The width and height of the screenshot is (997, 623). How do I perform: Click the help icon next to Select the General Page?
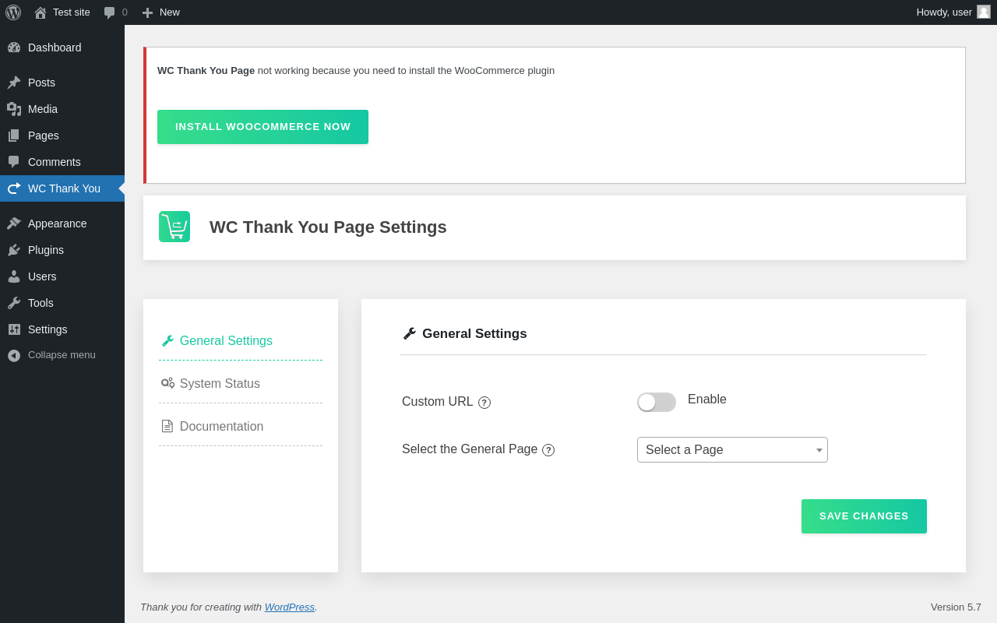[x=548, y=450]
